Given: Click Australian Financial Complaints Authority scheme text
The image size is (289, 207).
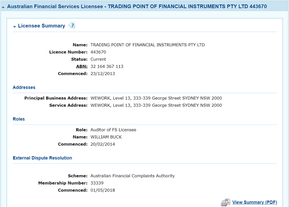Looking at the screenshot, I should point(133,176).
